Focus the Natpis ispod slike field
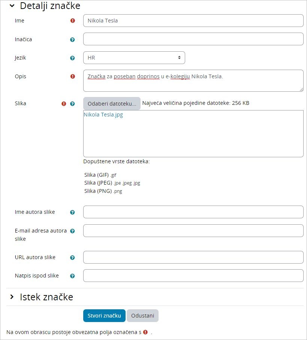 193,276
